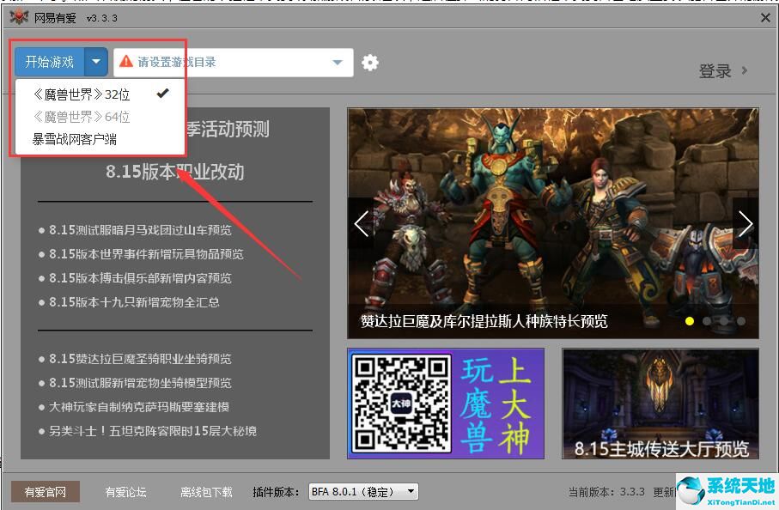Image resolution: width=779 pixels, height=510 pixels.
Task: Open the main banner image of trolls
Action: click(x=553, y=223)
